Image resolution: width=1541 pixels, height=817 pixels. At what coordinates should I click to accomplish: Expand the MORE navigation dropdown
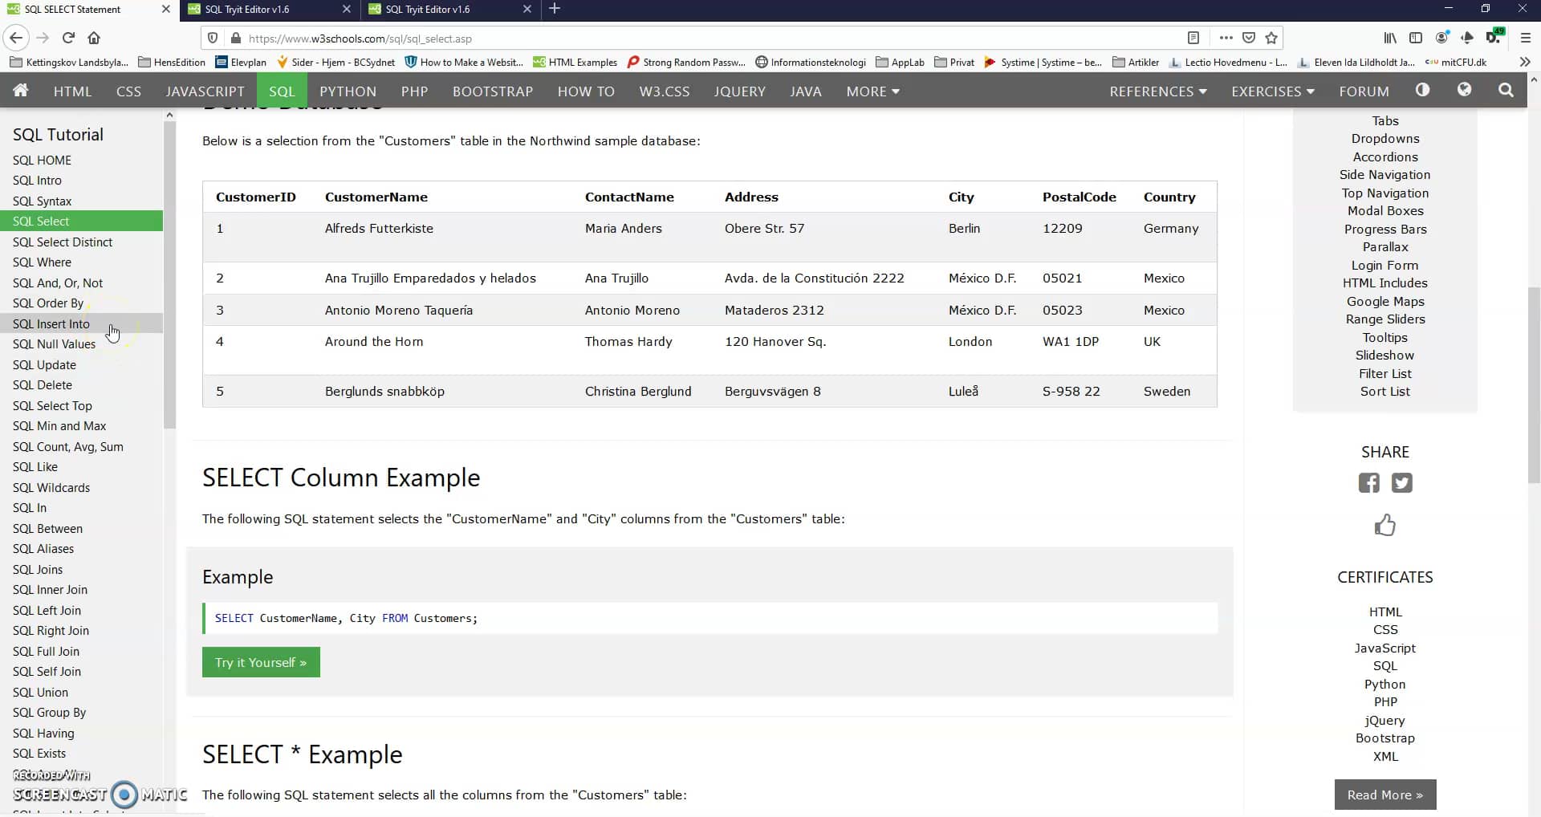click(x=872, y=91)
